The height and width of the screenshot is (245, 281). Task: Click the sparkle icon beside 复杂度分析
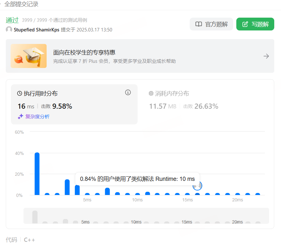(21, 116)
